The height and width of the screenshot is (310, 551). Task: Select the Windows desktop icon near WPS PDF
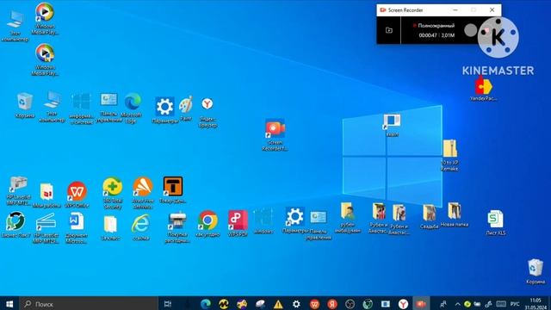coord(263,221)
